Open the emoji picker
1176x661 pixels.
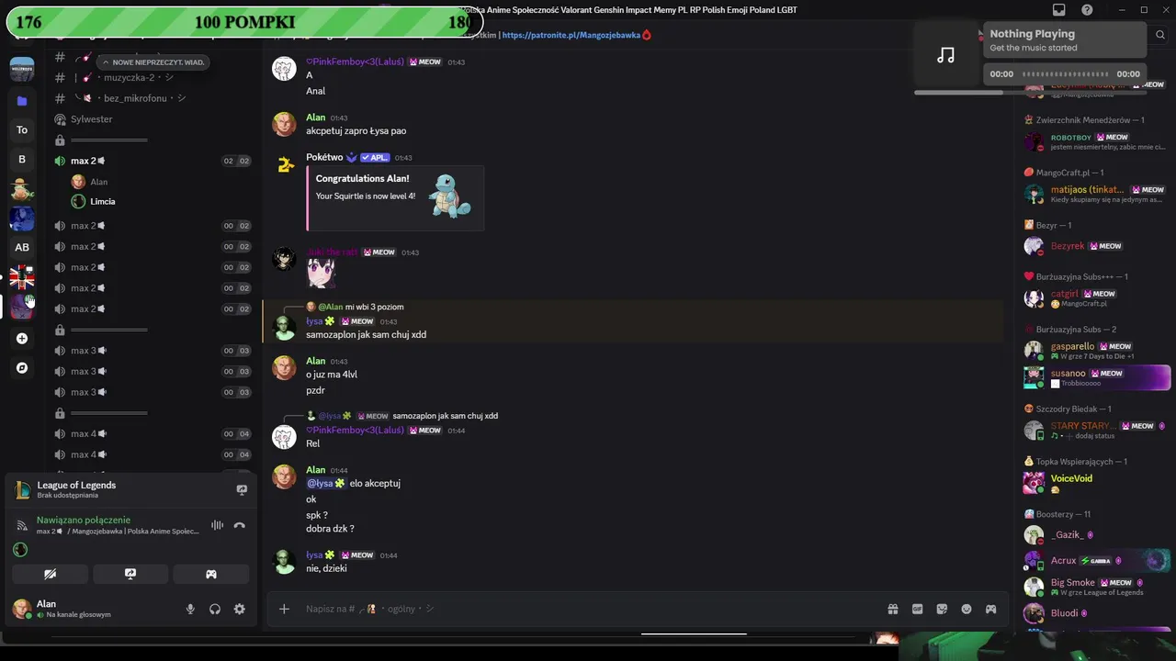point(967,609)
